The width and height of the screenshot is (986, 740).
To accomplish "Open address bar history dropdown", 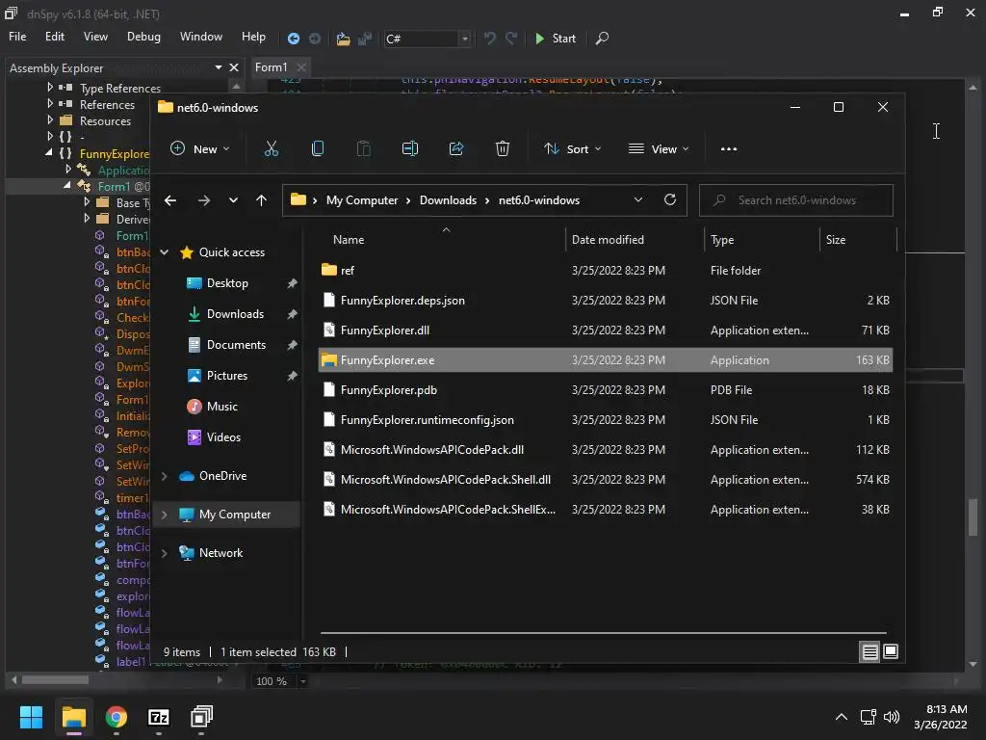I will pos(638,200).
